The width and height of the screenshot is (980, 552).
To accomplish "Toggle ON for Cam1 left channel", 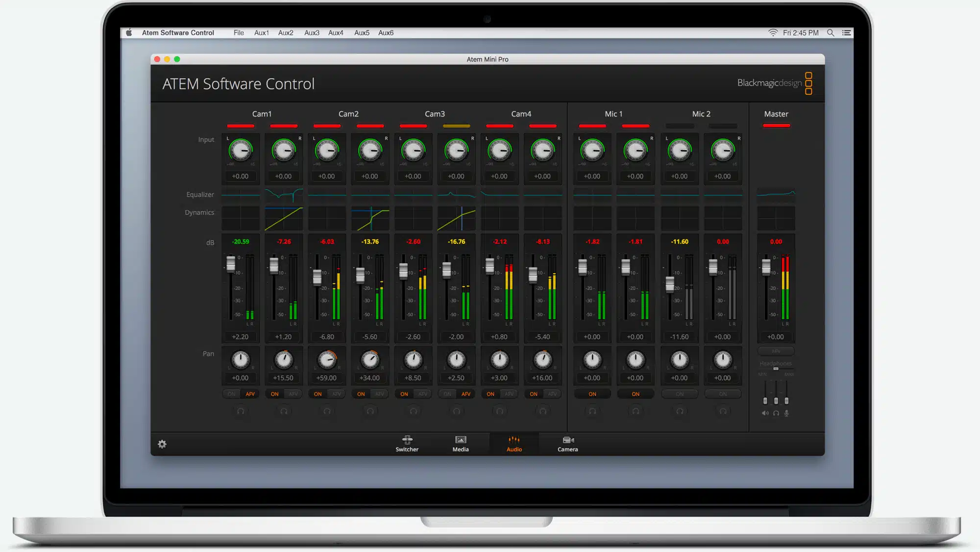I will coord(231,394).
